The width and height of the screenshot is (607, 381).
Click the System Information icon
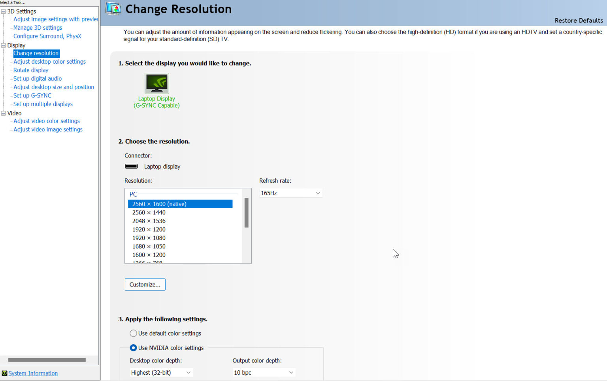pos(4,373)
